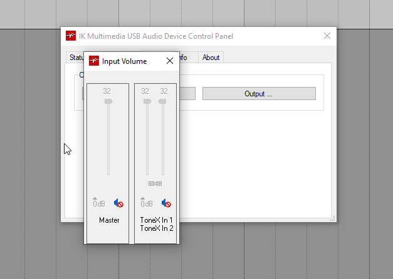Click the Master volume slider handle

pyautogui.click(x=108, y=101)
